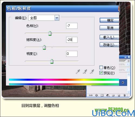The width and height of the screenshot is (135, 117).
Task: Click the lower adjusted color spectrum bar
Action: (x=64, y=84)
